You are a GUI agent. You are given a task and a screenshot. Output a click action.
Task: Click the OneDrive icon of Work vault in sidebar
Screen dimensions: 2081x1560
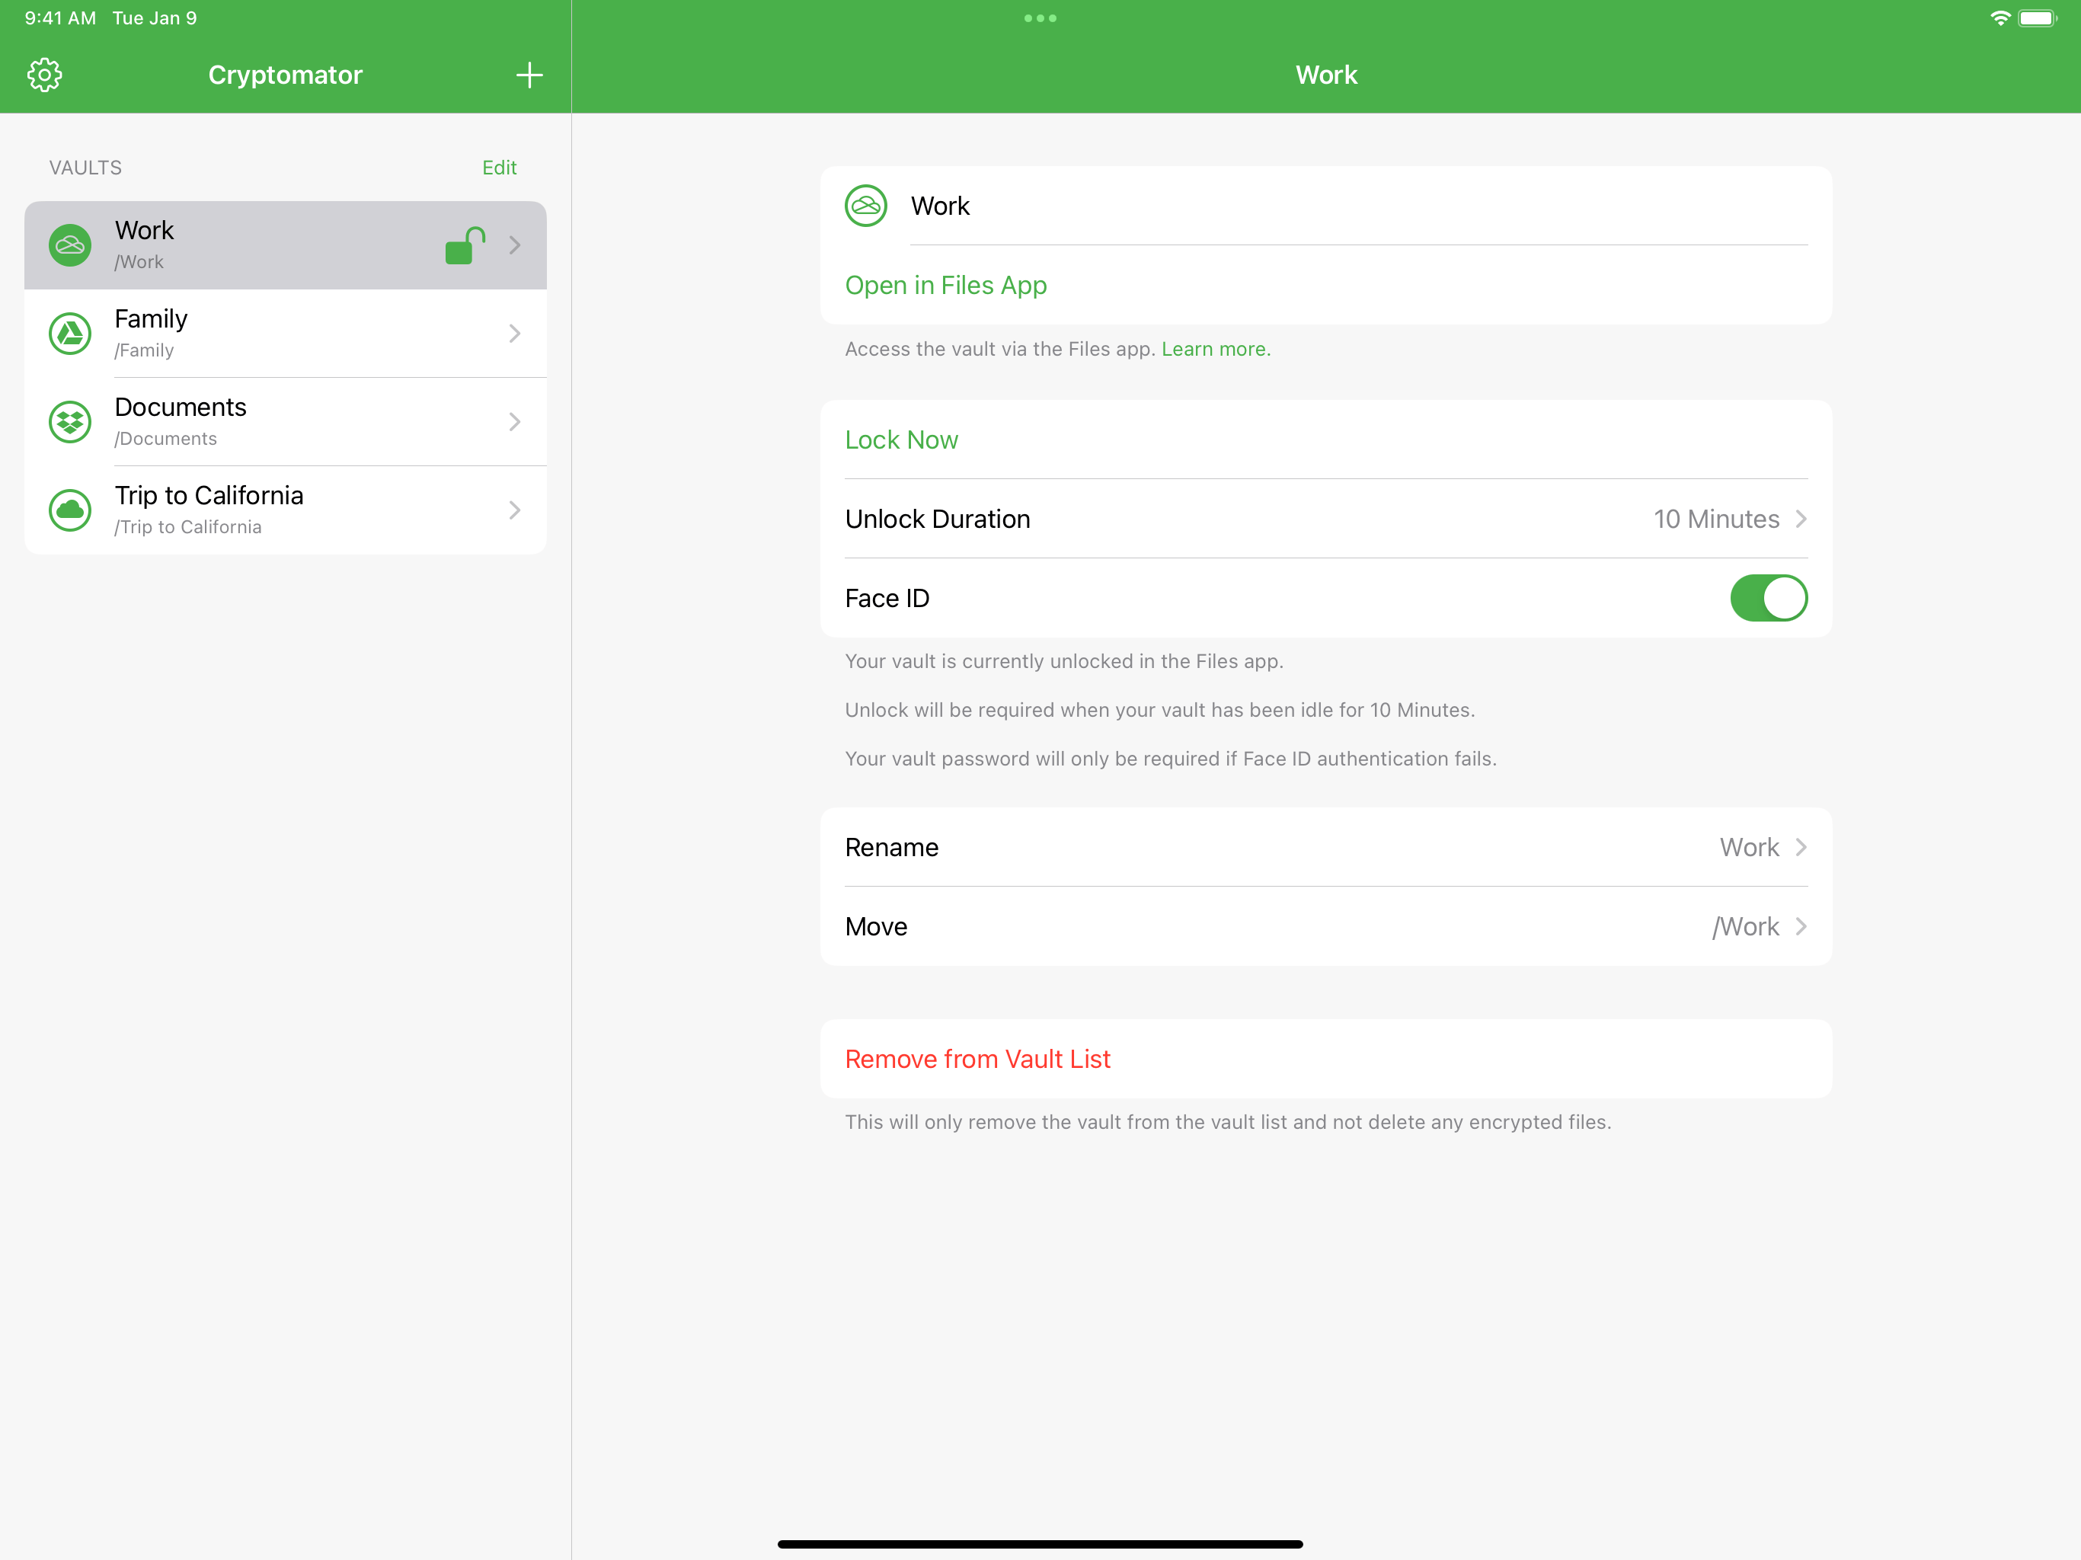click(69, 245)
